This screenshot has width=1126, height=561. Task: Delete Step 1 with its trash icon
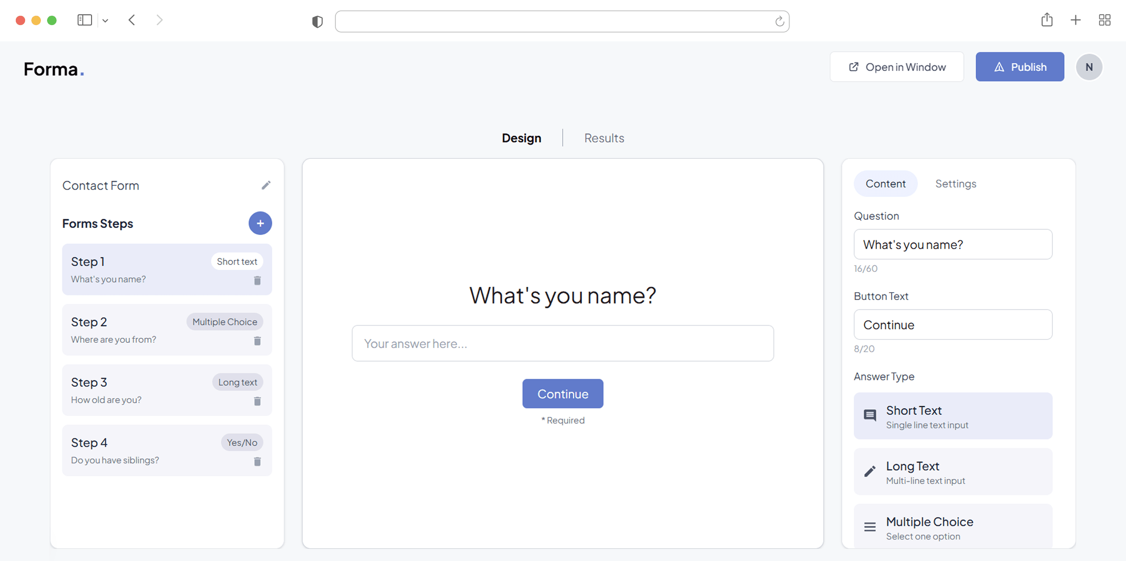(258, 280)
